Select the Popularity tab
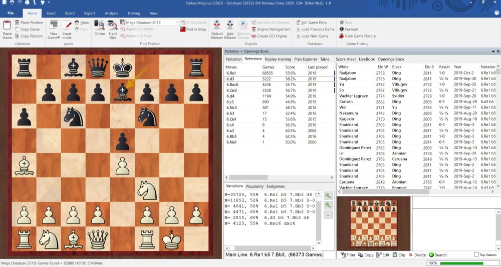 point(255,186)
